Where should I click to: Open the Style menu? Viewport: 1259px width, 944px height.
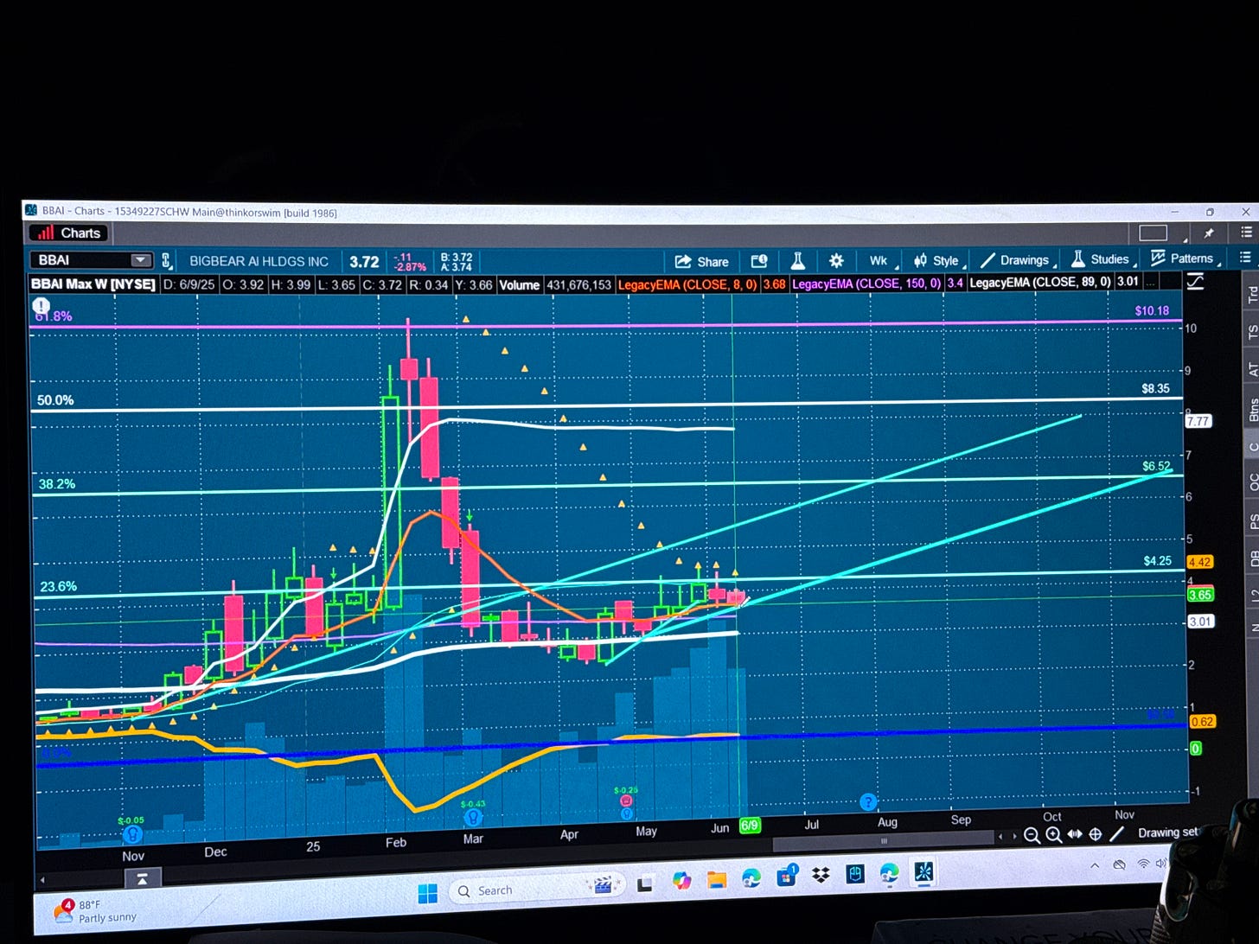(938, 260)
